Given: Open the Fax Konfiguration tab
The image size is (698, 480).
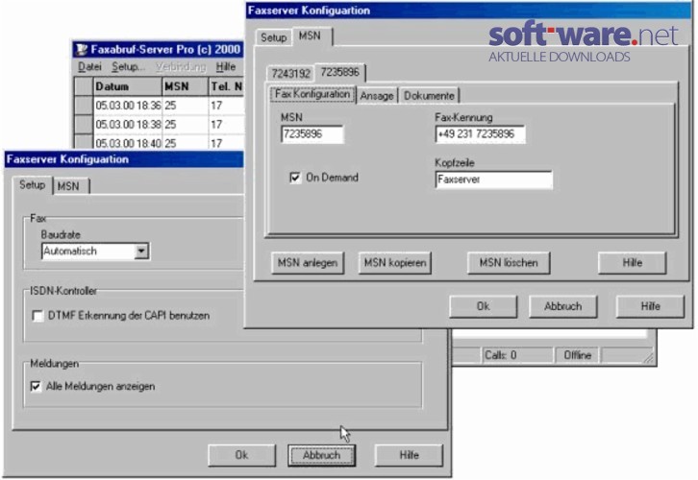Looking at the screenshot, I should (312, 94).
